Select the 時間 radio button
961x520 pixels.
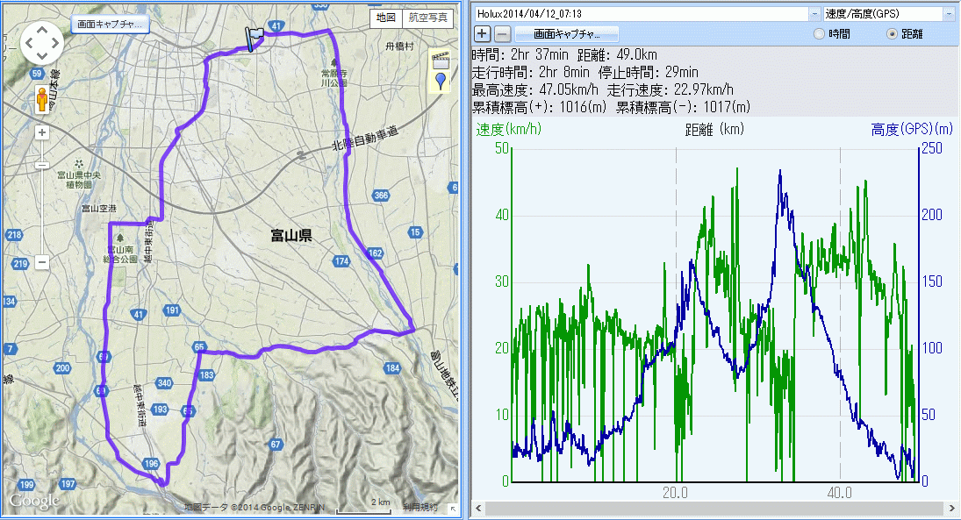coord(819,34)
